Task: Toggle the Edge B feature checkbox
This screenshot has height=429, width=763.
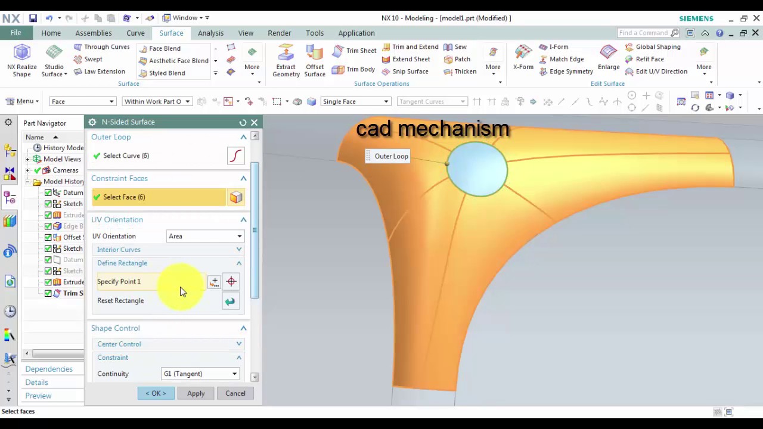Action: (x=48, y=226)
